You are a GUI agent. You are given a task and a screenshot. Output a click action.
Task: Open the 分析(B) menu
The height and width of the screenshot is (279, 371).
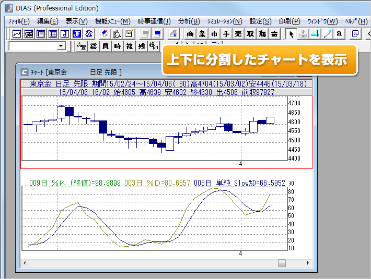(189, 21)
